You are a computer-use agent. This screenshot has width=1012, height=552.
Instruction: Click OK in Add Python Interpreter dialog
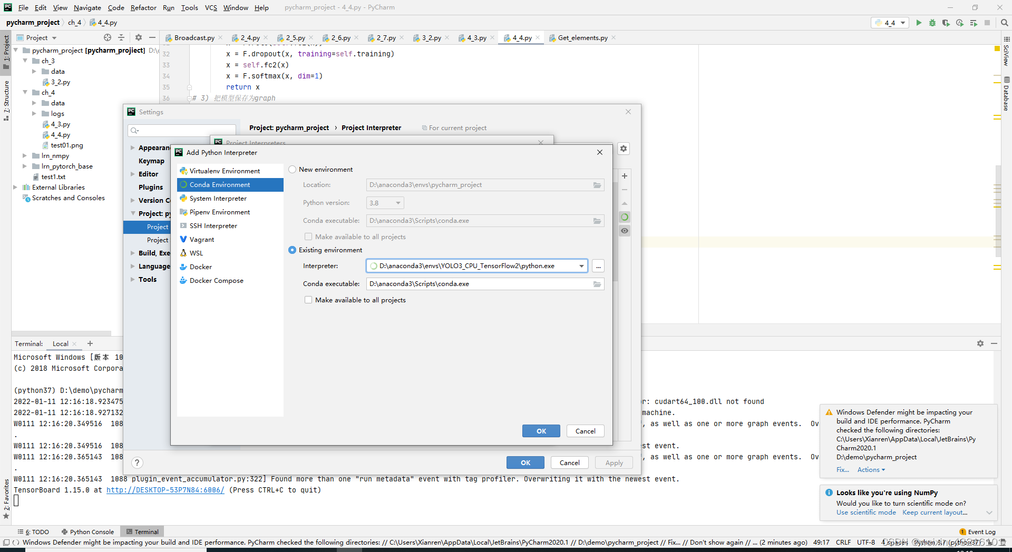coord(541,431)
